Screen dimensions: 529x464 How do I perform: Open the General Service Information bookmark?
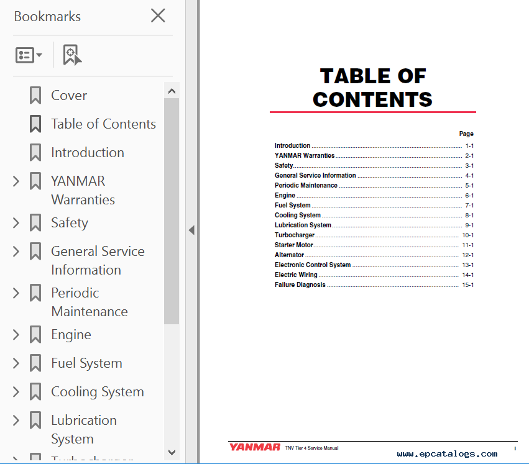[98, 261]
